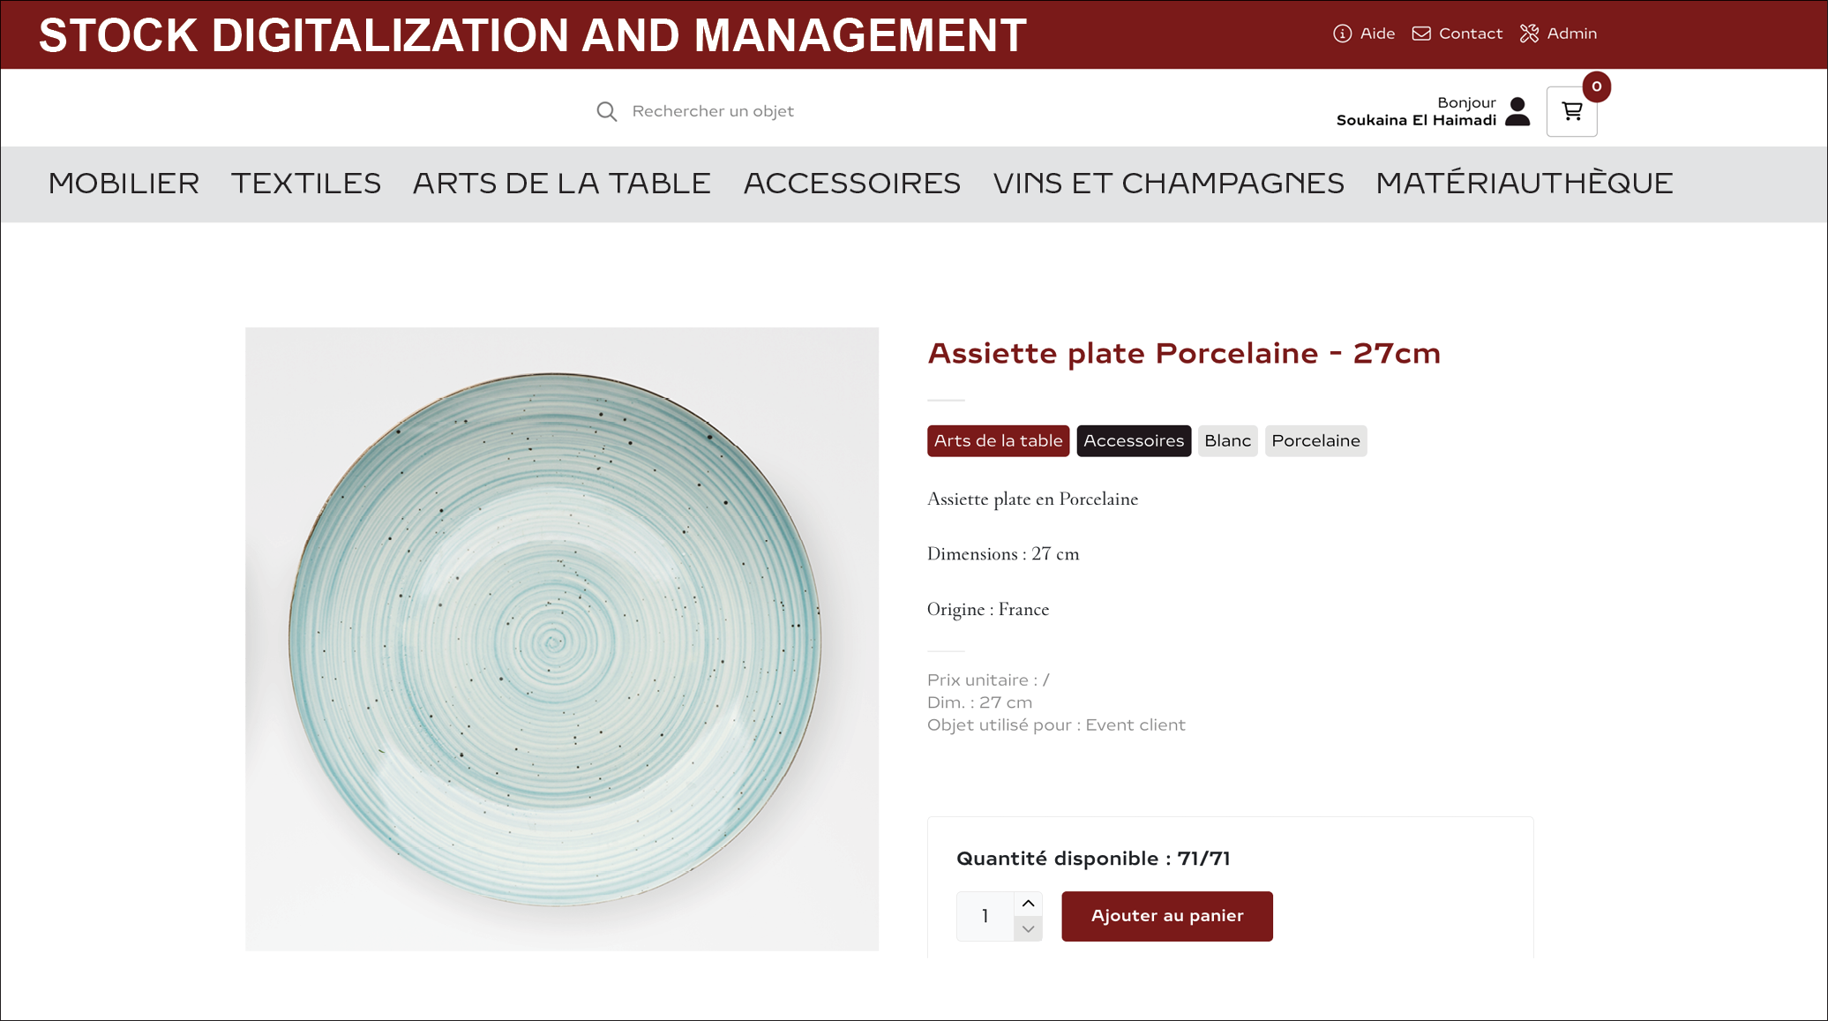The width and height of the screenshot is (1828, 1021).
Task: Click the search magnifier icon
Action: [606, 111]
